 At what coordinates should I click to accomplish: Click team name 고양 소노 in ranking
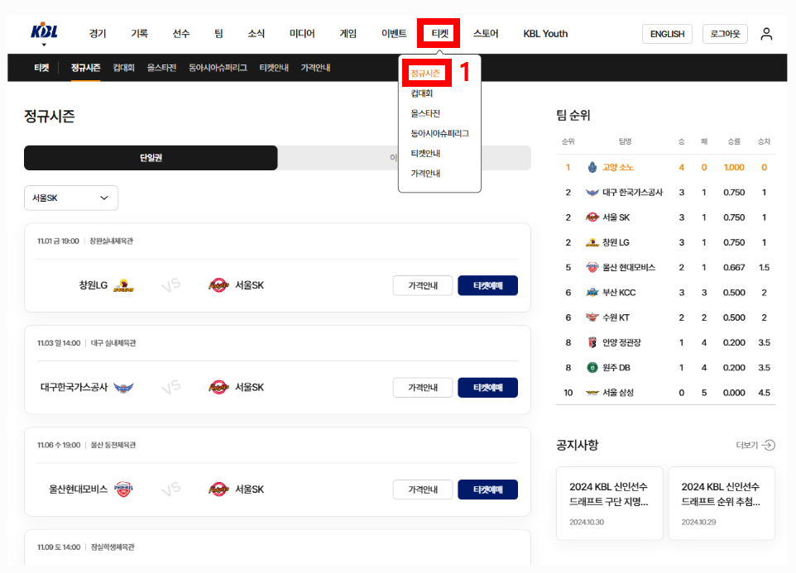click(x=618, y=167)
